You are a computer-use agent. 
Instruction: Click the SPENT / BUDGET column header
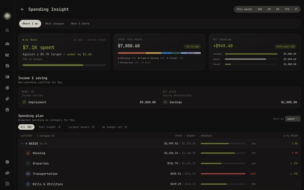(185, 136)
